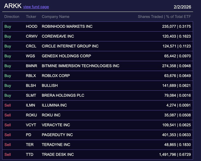The width and height of the screenshot is (201, 161).
Task: Open the view fund page link
Action: (x=36, y=7)
